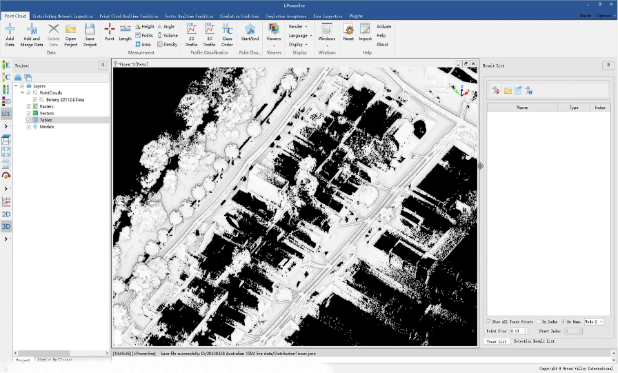
Task: Open the Detection Result List tab
Action: [534, 341]
